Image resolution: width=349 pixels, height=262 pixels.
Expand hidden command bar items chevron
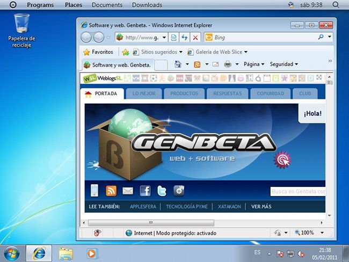coord(330,61)
